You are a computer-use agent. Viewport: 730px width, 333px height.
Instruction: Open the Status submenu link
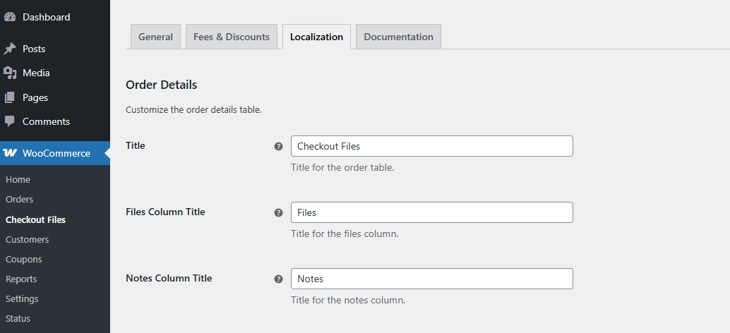18,319
